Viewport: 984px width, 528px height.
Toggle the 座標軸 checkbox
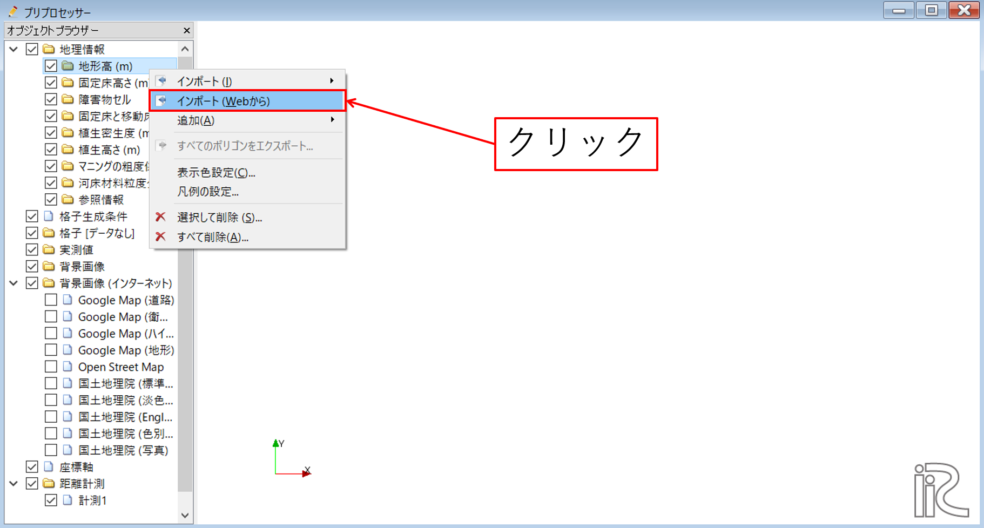tap(32, 467)
